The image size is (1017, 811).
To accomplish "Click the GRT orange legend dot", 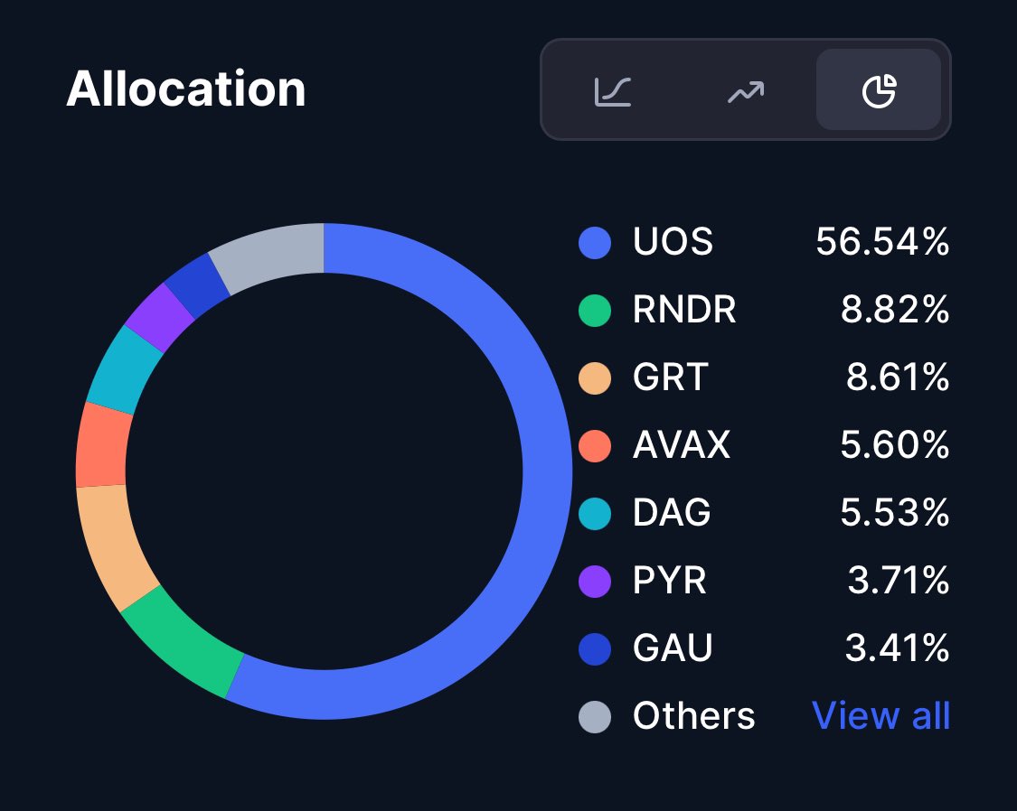I will [x=595, y=378].
